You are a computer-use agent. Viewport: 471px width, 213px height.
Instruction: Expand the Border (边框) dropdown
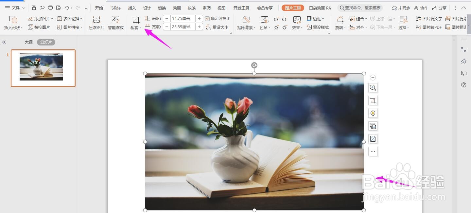pyautogui.click(x=323, y=19)
